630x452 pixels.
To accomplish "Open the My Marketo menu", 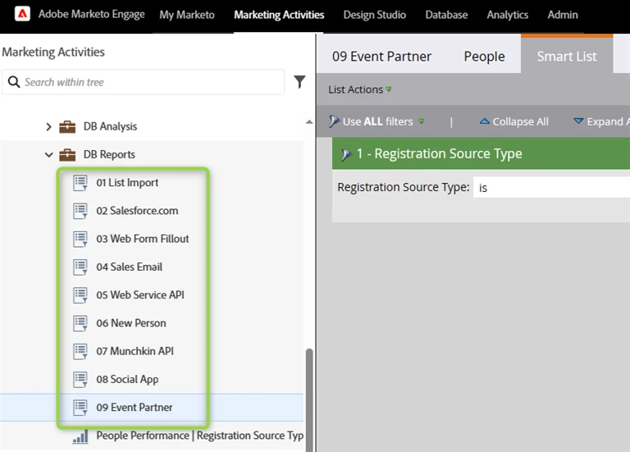I will (187, 15).
